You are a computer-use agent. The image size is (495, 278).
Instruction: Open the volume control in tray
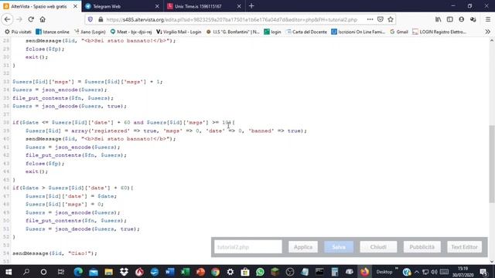point(435,272)
